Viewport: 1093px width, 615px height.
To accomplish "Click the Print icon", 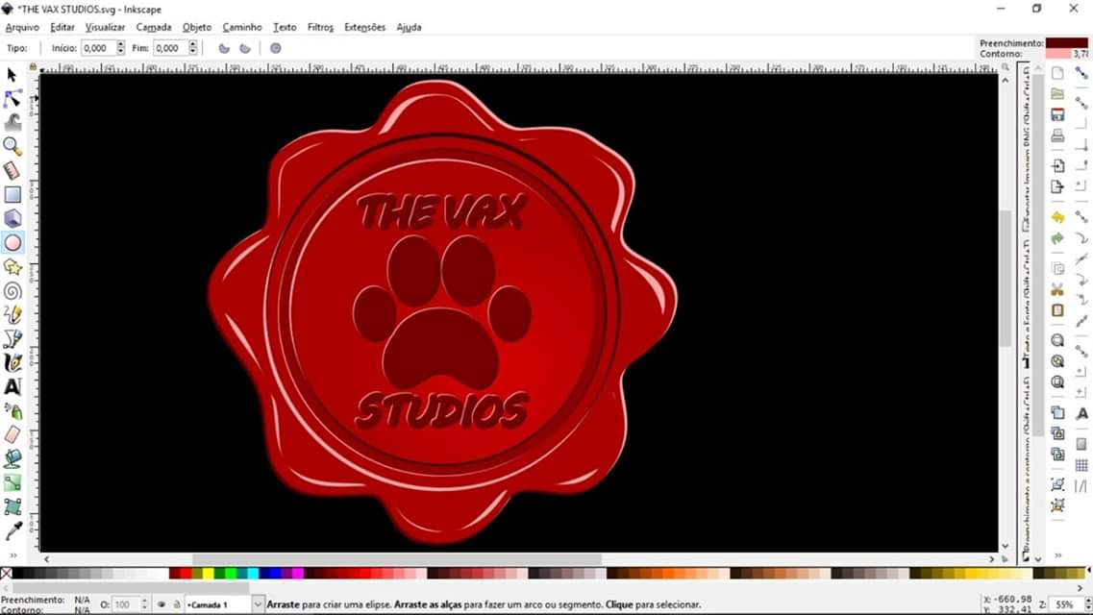I will click(1057, 135).
